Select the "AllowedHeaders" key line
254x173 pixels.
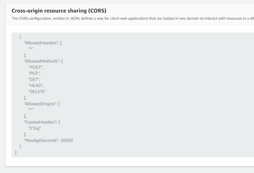[x=43, y=43]
